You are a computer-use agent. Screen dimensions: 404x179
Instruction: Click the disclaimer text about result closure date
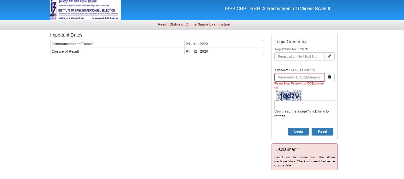305,161
